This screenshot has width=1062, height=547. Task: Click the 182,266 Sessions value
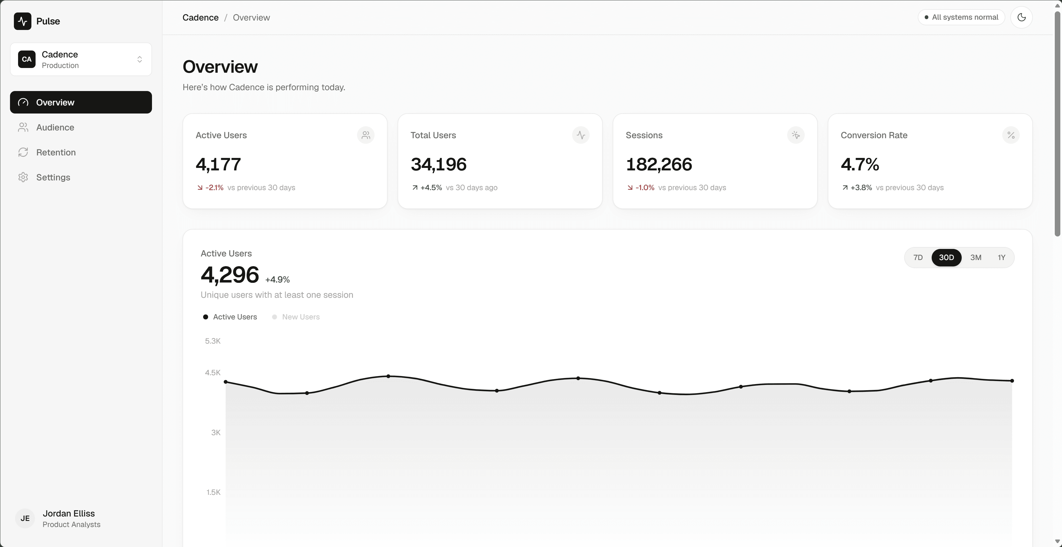point(659,164)
